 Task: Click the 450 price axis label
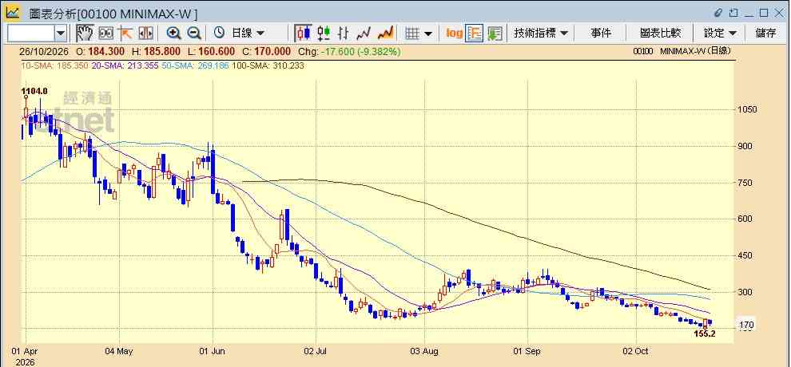(746, 256)
